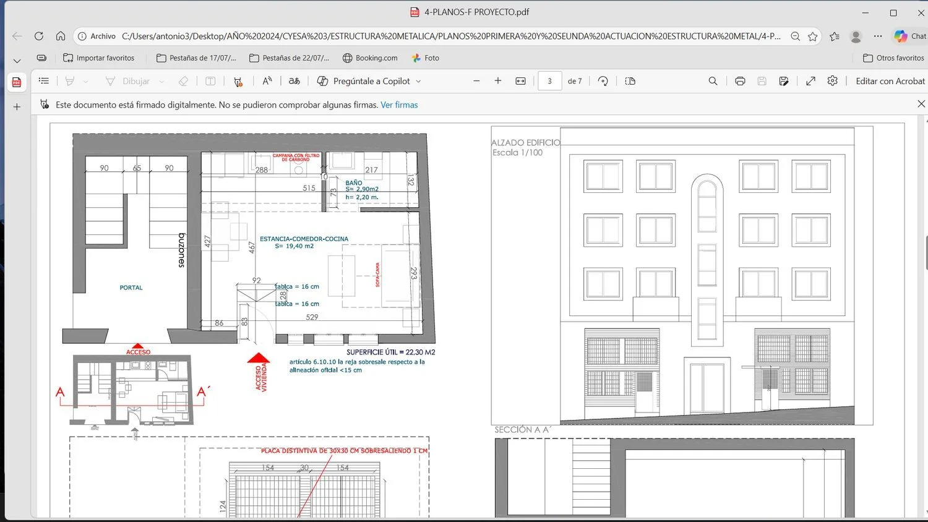Print the PDF document
This screenshot has width=928, height=522.
point(740,81)
